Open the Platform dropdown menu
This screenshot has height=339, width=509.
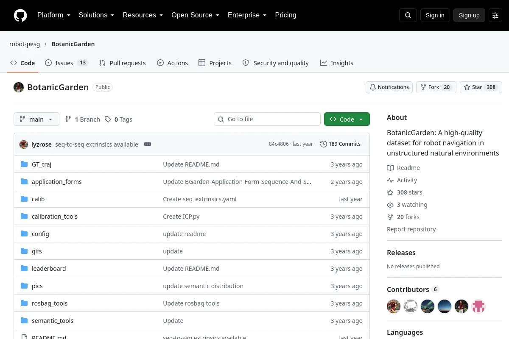pyautogui.click(x=54, y=15)
